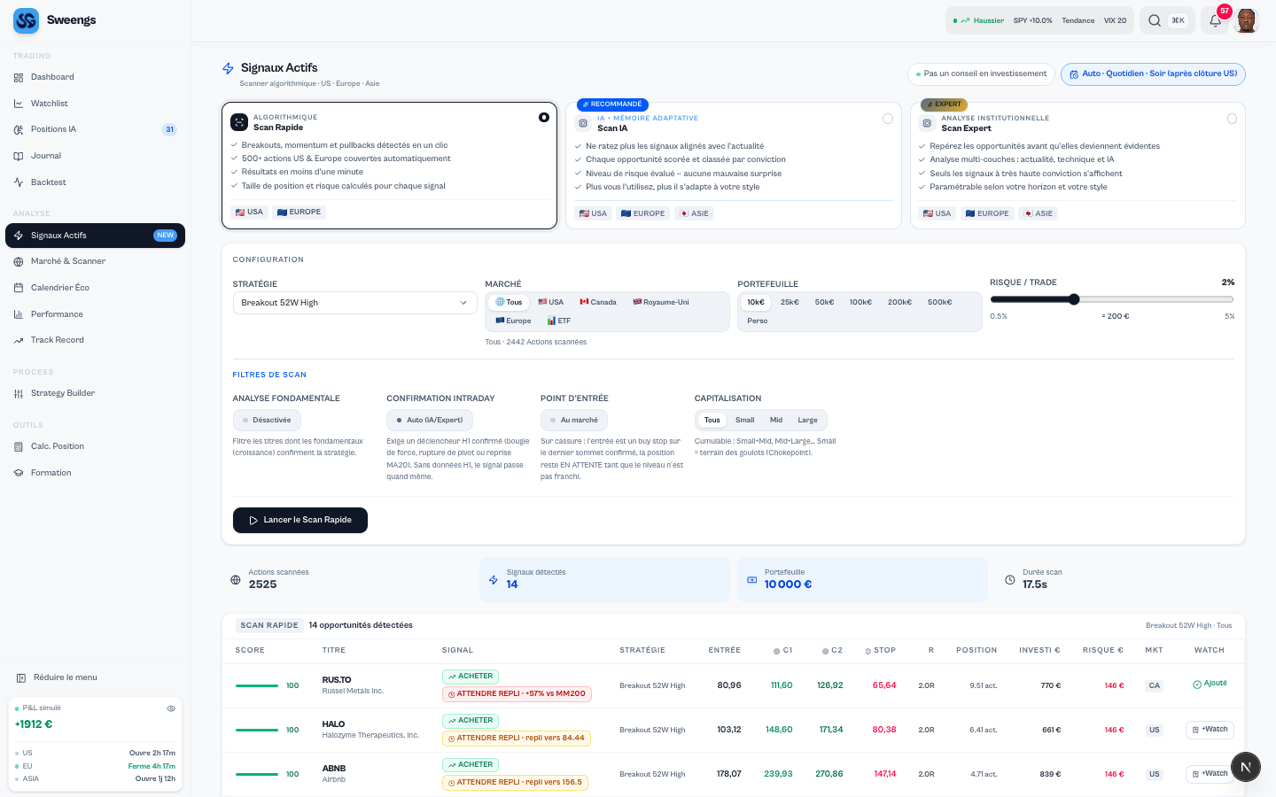This screenshot has width=1276, height=797.
Task: Hide simulated P&L with eye icon
Action: [x=171, y=708]
